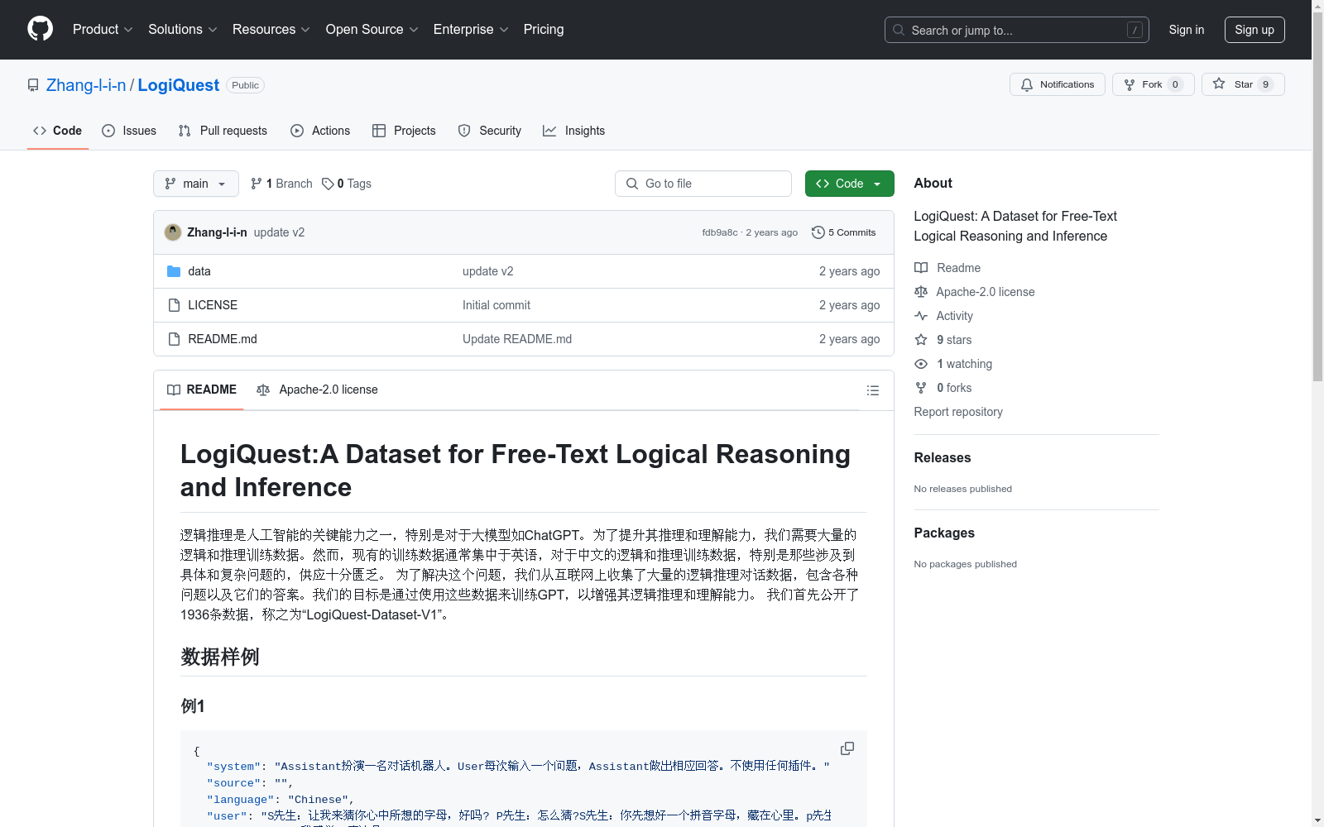Click the commit history clock icon
This screenshot has height=827, width=1324.
tap(818, 232)
